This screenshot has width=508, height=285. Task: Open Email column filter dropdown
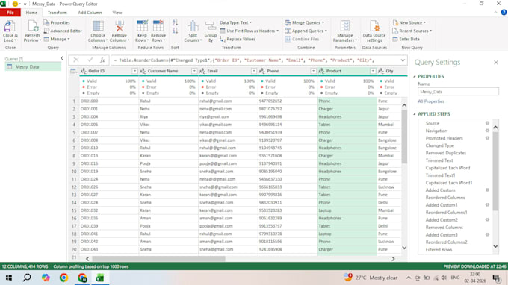[x=254, y=71]
